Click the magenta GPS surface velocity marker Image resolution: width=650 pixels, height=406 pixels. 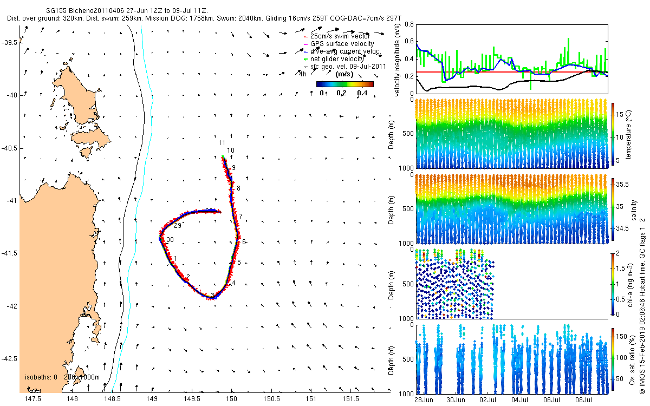pyautogui.click(x=305, y=43)
